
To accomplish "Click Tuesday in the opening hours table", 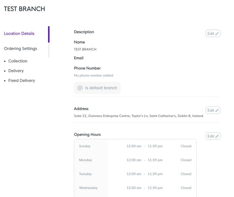I will point(85,174).
